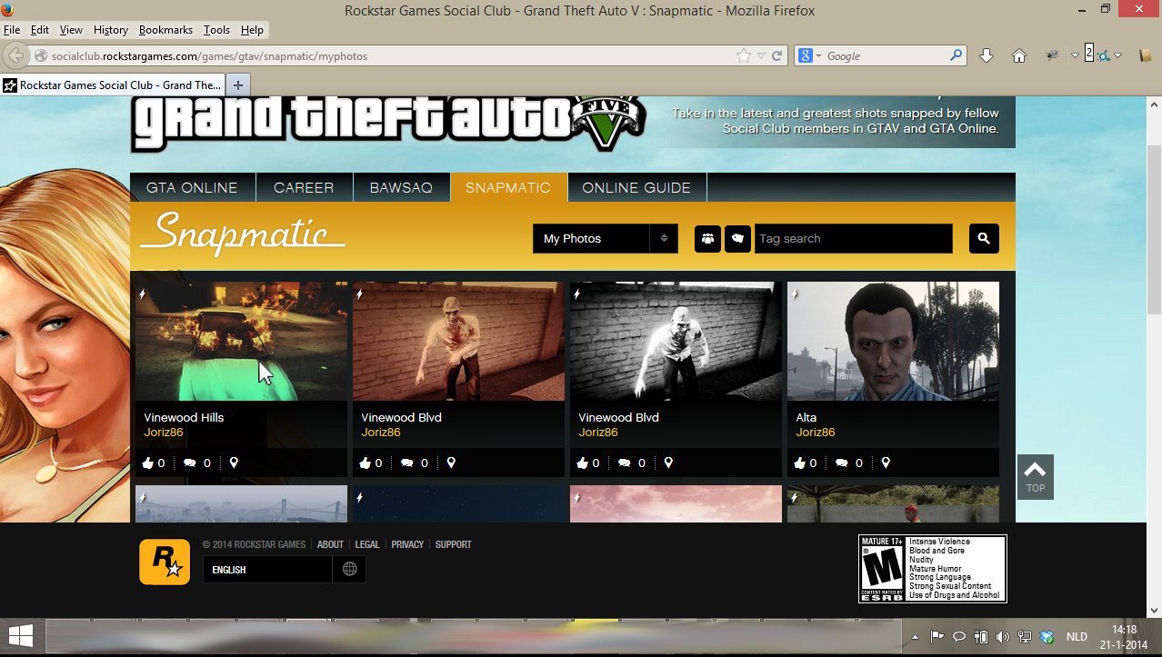Screen dimensions: 1162x657
Task: Click the Snapmatic script logo
Action: click(x=244, y=234)
